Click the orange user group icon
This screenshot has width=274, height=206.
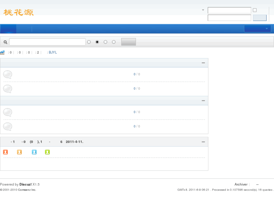[x=19, y=152]
